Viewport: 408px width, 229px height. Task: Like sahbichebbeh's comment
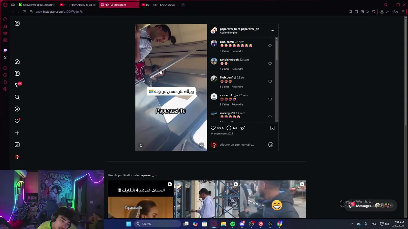[x=270, y=64]
